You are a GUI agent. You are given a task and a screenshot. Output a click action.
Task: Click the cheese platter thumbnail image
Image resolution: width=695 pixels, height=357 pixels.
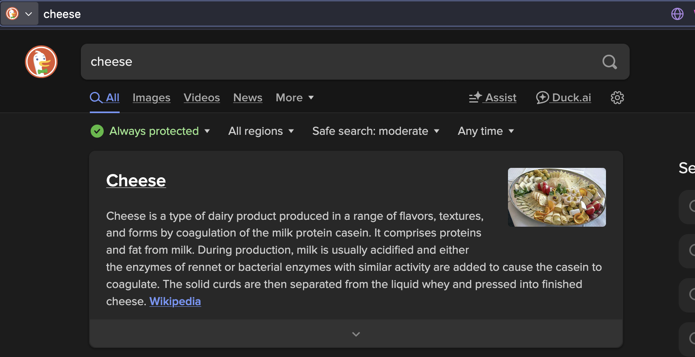pyautogui.click(x=557, y=197)
